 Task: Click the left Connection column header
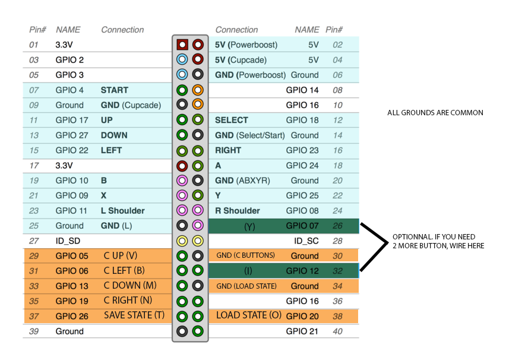click(122, 30)
